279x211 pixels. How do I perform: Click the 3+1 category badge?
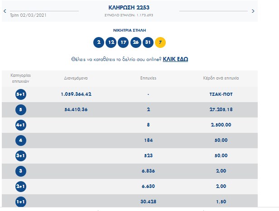20,155
